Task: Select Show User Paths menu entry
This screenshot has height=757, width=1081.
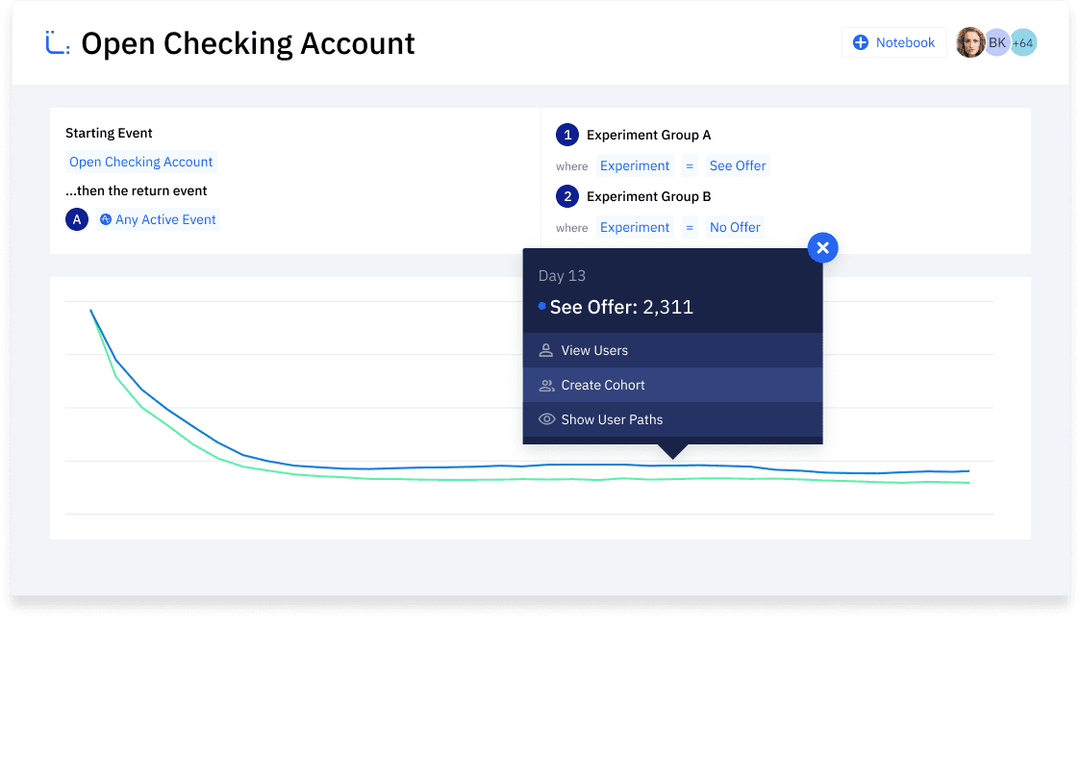Action: coord(612,419)
